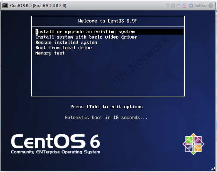
Task: Click the "CentOS 6.9 (FreeRADIUS 2.6)" title text
Action: pyautogui.click(x=38, y=6)
